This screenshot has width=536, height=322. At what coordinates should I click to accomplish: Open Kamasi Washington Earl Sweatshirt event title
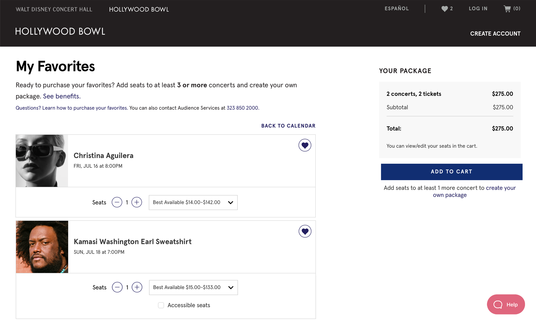[133, 242]
